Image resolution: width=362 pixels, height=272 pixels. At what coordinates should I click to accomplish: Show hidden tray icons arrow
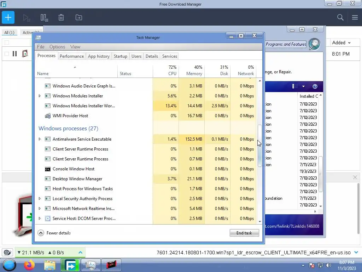pos(303,265)
